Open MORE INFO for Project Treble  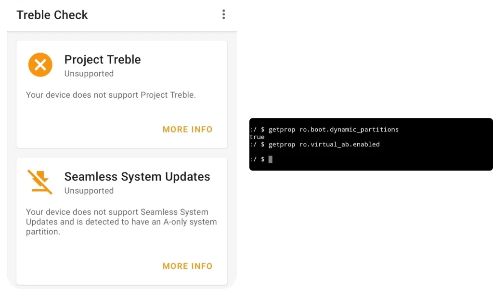click(x=187, y=130)
